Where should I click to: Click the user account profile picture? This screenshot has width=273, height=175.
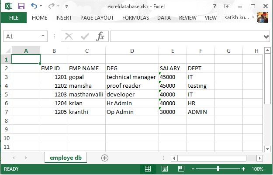point(262,18)
